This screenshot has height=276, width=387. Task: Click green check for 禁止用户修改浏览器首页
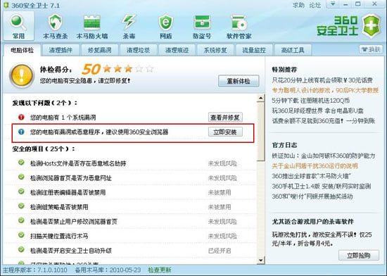point(21,220)
